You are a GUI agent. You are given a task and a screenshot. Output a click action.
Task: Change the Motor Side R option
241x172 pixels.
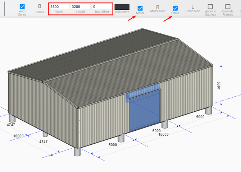click(x=158, y=7)
